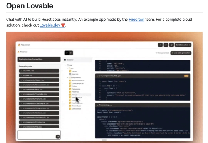This screenshot has width=208, height=143.
Task: Open App.jsx in the Explorer tree
Action: tap(73, 71)
